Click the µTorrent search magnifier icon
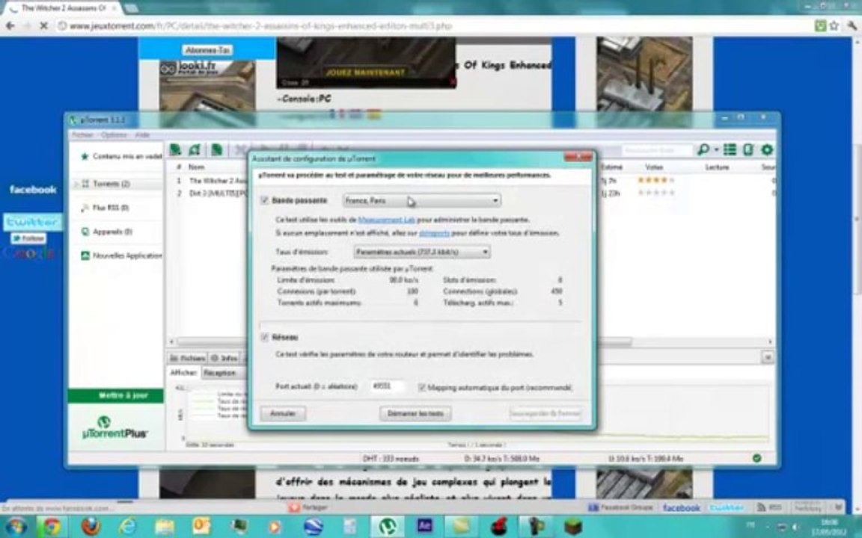The height and width of the screenshot is (538, 862). pos(703,149)
